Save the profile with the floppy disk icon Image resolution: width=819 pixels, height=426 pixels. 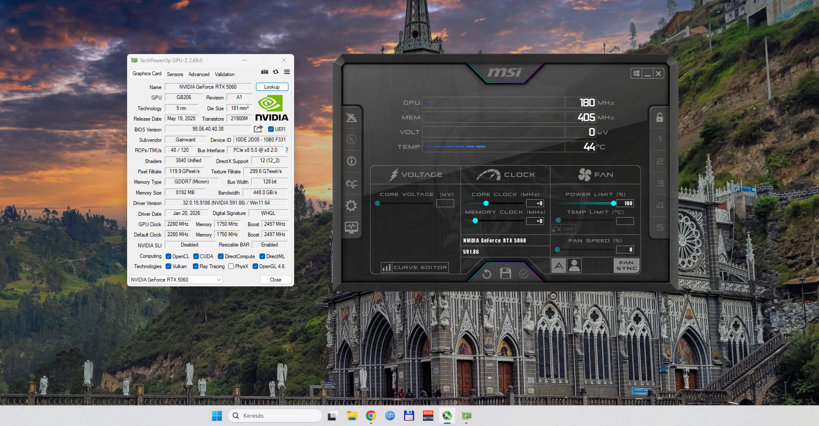pyautogui.click(x=505, y=273)
